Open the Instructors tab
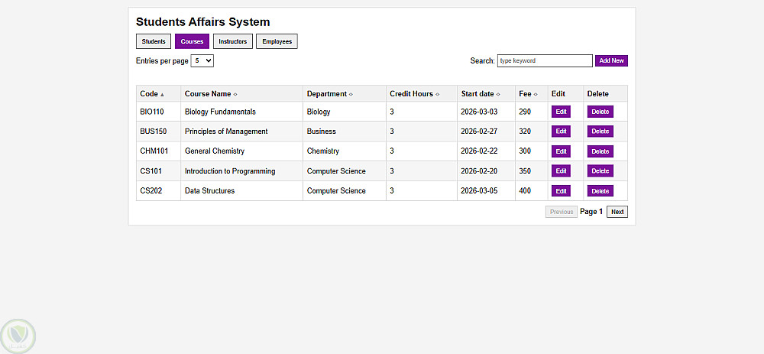Screen dimensions: 764x354 coord(232,41)
